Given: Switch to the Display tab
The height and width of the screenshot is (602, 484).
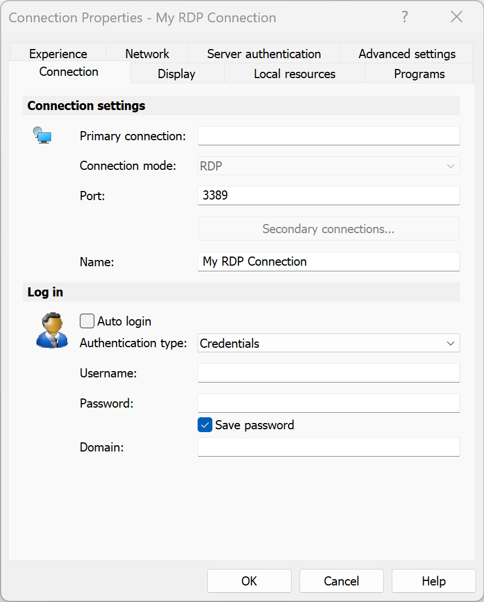Looking at the screenshot, I should pos(177,74).
